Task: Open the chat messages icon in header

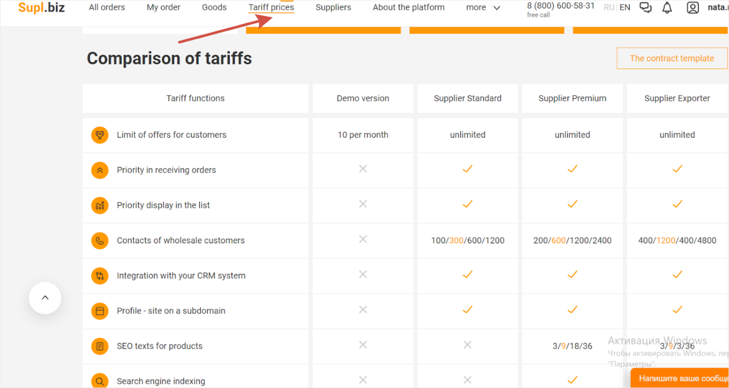Action: pos(645,7)
